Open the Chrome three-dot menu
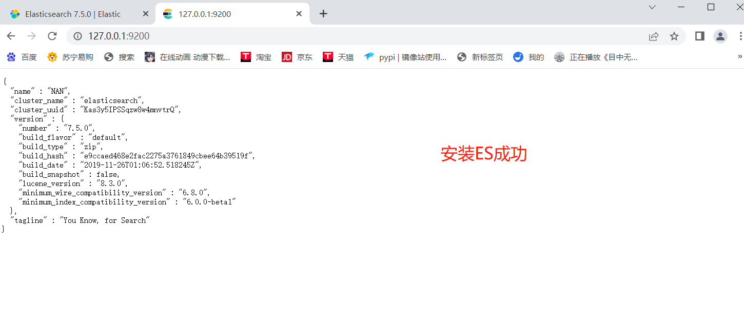 tap(739, 36)
